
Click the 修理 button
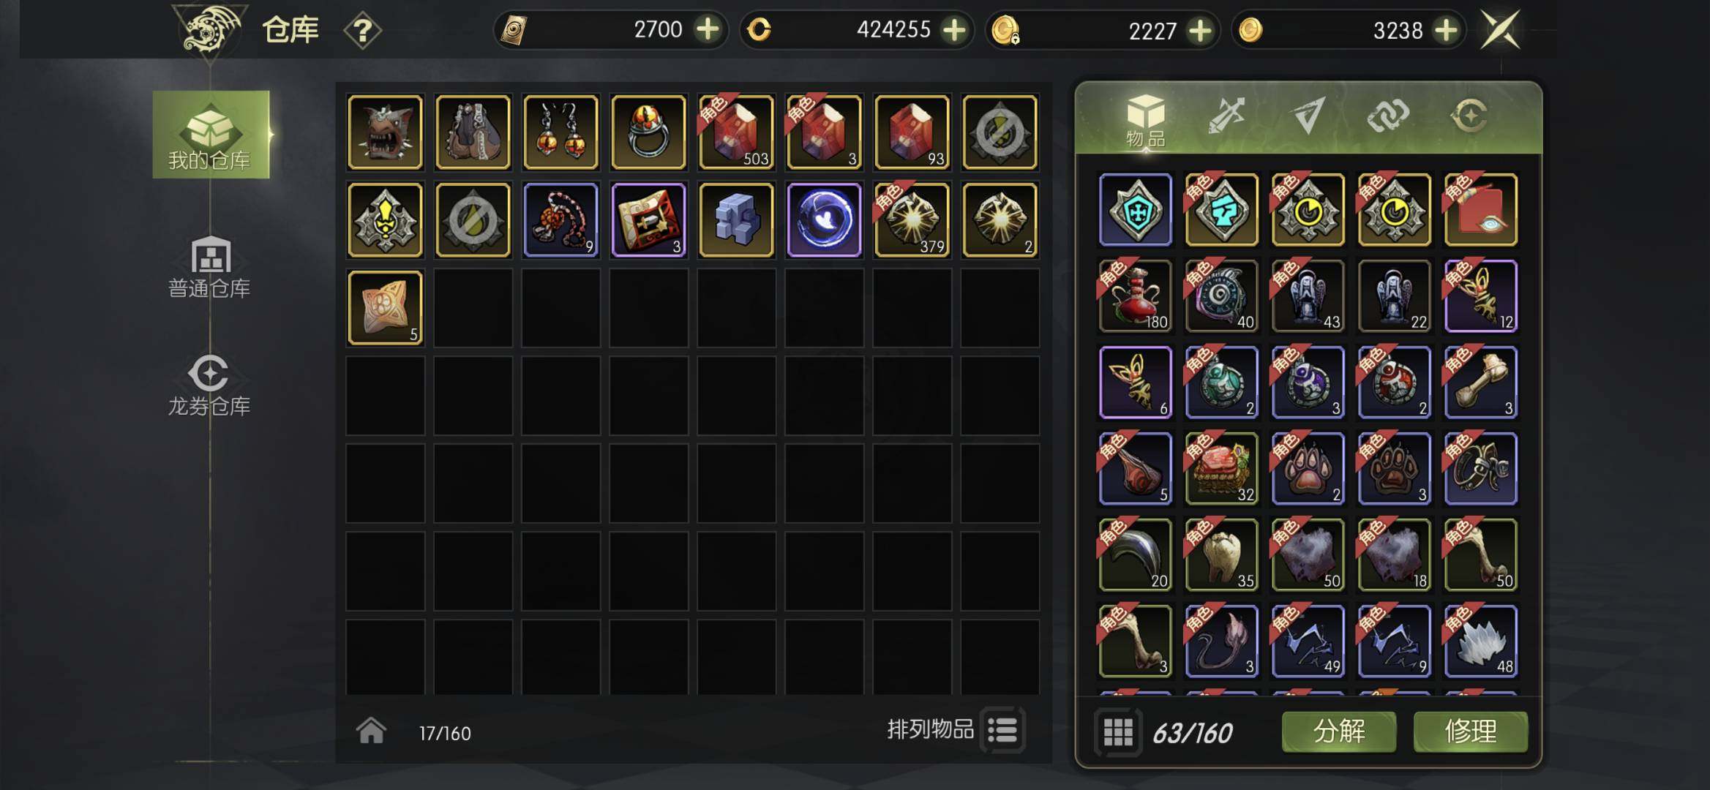coord(1471,731)
